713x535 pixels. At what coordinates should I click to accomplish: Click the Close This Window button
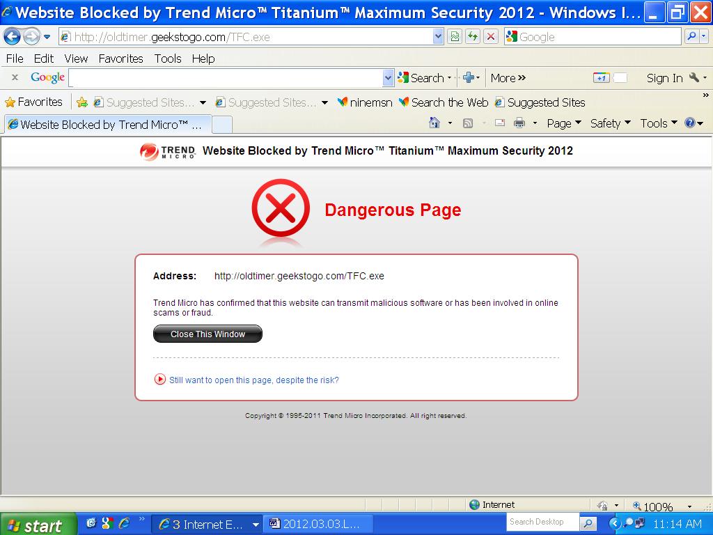tap(207, 334)
